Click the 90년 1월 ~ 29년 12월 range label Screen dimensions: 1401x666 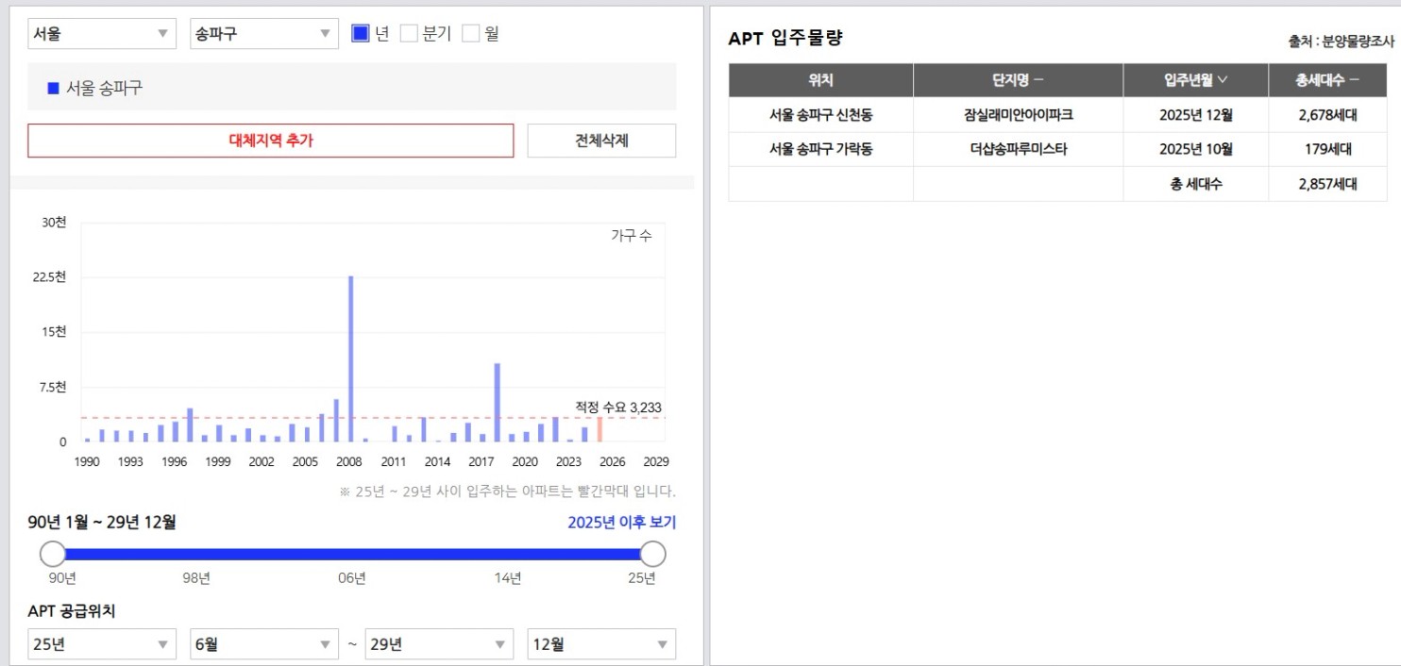coord(102,523)
